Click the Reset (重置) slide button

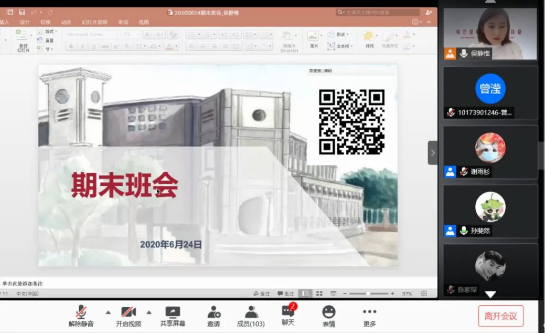[46, 40]
